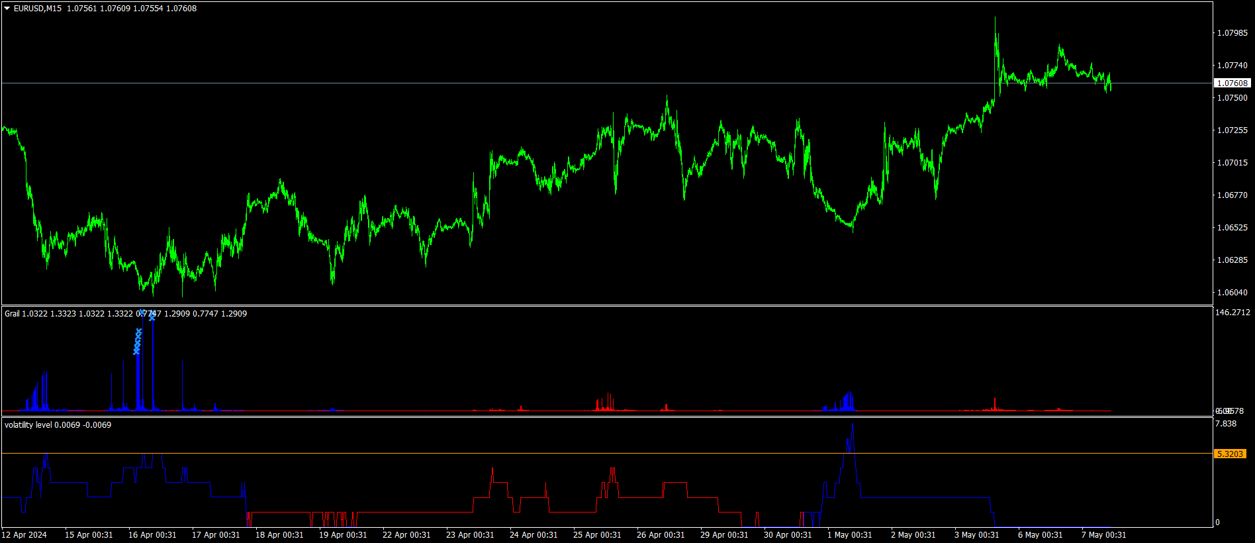
Task: Click the 17 Apr 00:31 time label
Action: point(216,535)
